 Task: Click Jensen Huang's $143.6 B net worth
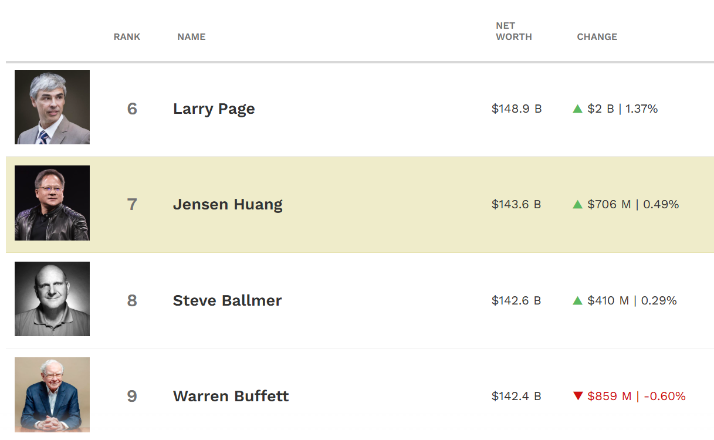click(x=516, y=204)
